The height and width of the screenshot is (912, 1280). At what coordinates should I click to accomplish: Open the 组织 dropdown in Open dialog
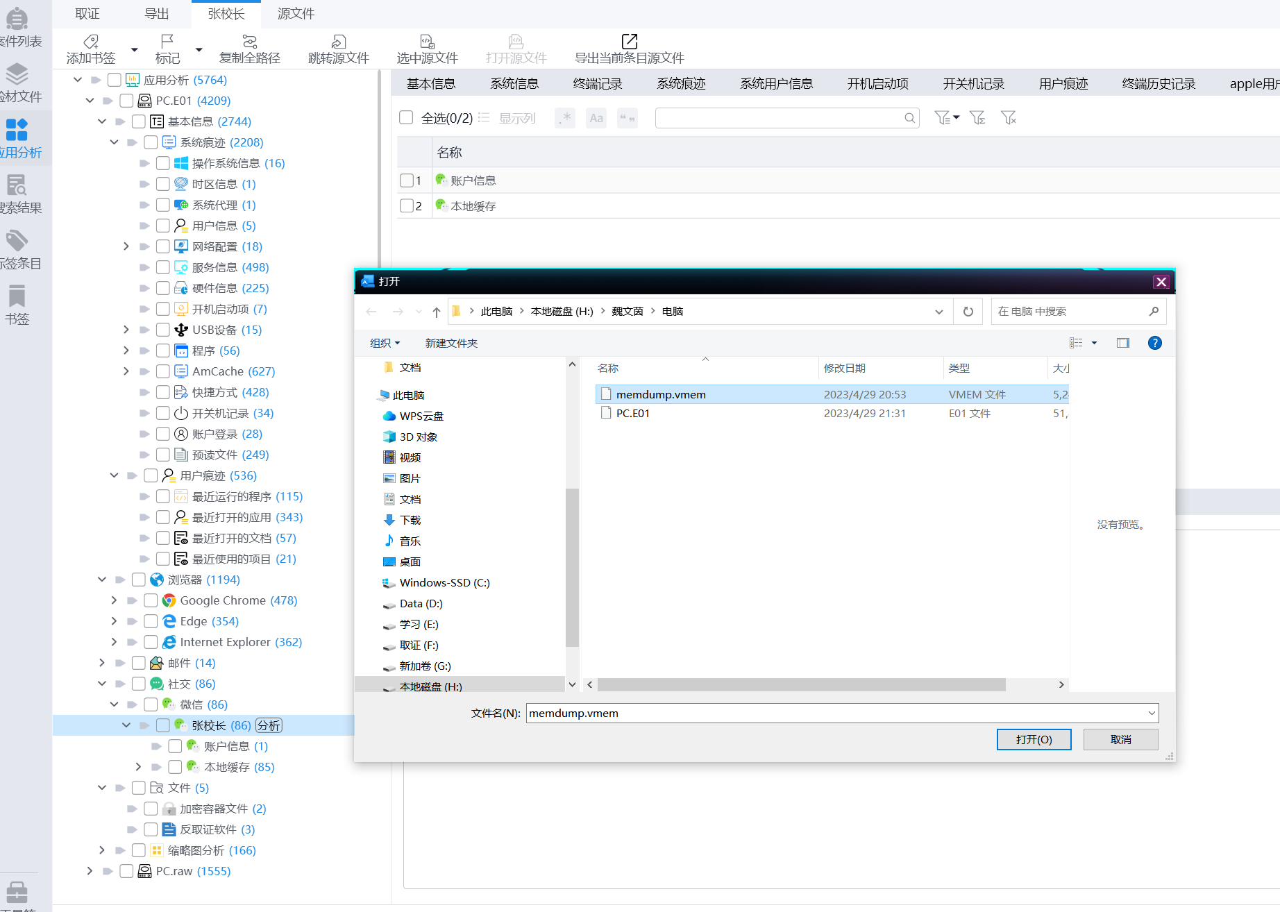(x=385, y=343)
